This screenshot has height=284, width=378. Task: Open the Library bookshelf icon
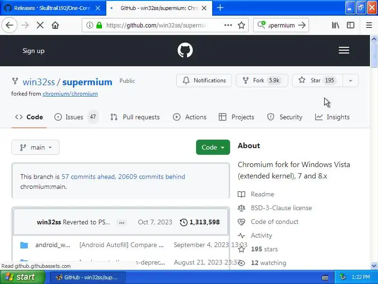coord(335,25)
